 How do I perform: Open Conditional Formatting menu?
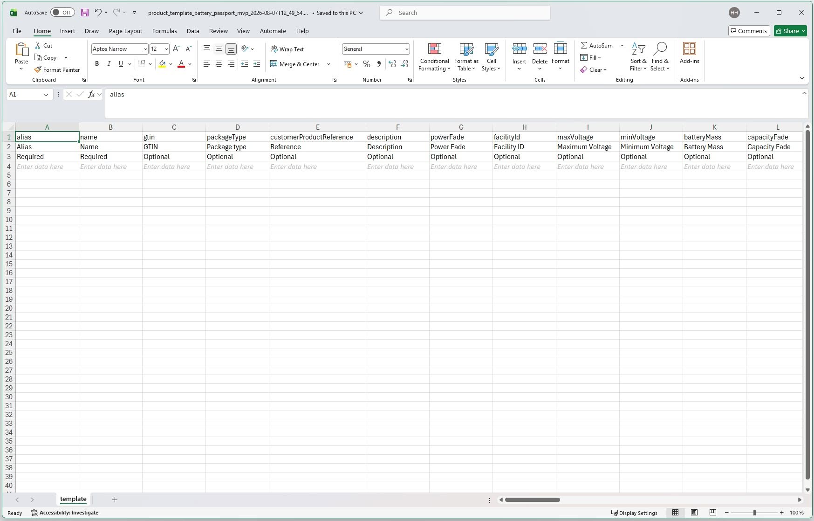click(434, 57)
